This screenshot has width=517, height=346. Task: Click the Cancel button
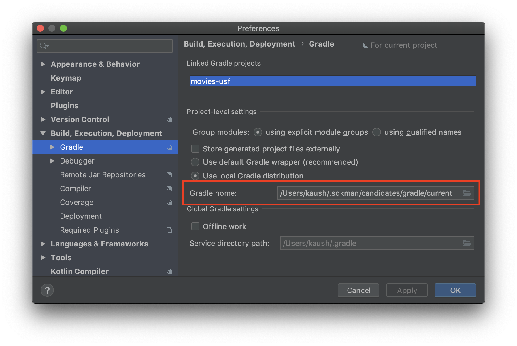tap(358, 290)
